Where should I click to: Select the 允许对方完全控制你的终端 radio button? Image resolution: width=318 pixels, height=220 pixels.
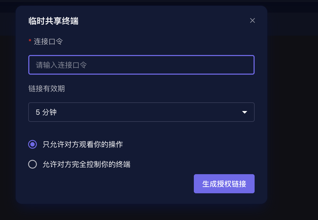tap(32, 164)
